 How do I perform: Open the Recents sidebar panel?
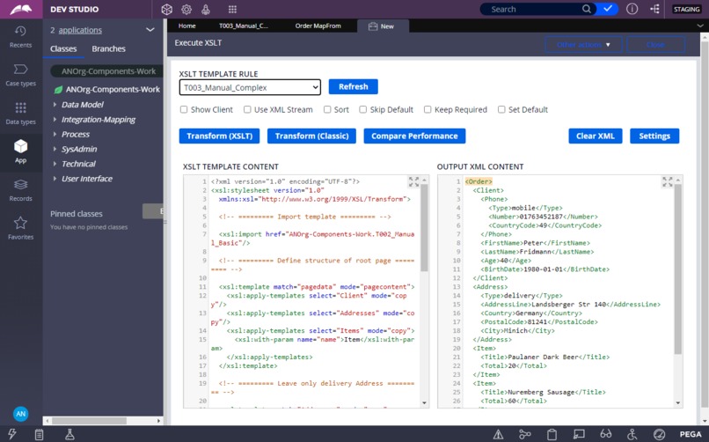(x=21, y=37)
